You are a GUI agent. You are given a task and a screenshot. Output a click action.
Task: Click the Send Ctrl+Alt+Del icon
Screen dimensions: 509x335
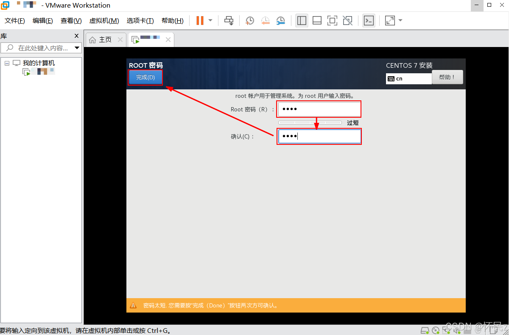[x=229, y=20]
